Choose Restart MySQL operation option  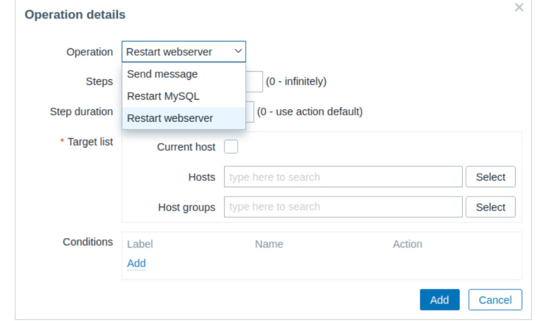163,96
